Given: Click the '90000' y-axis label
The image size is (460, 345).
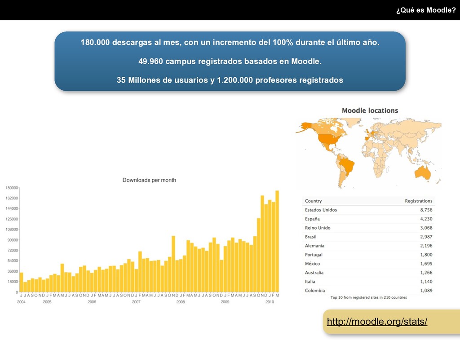Looking at the screenshot, I should click(x=13, y=240).
